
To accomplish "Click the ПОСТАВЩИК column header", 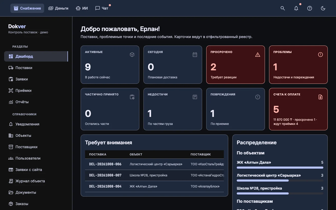I will [x=201, y=154].
